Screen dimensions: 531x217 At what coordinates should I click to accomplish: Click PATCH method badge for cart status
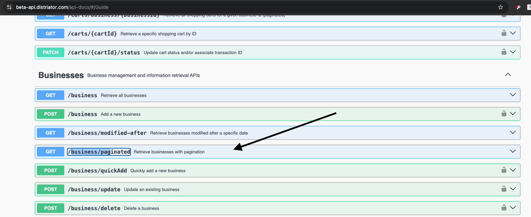coord(51,52)
